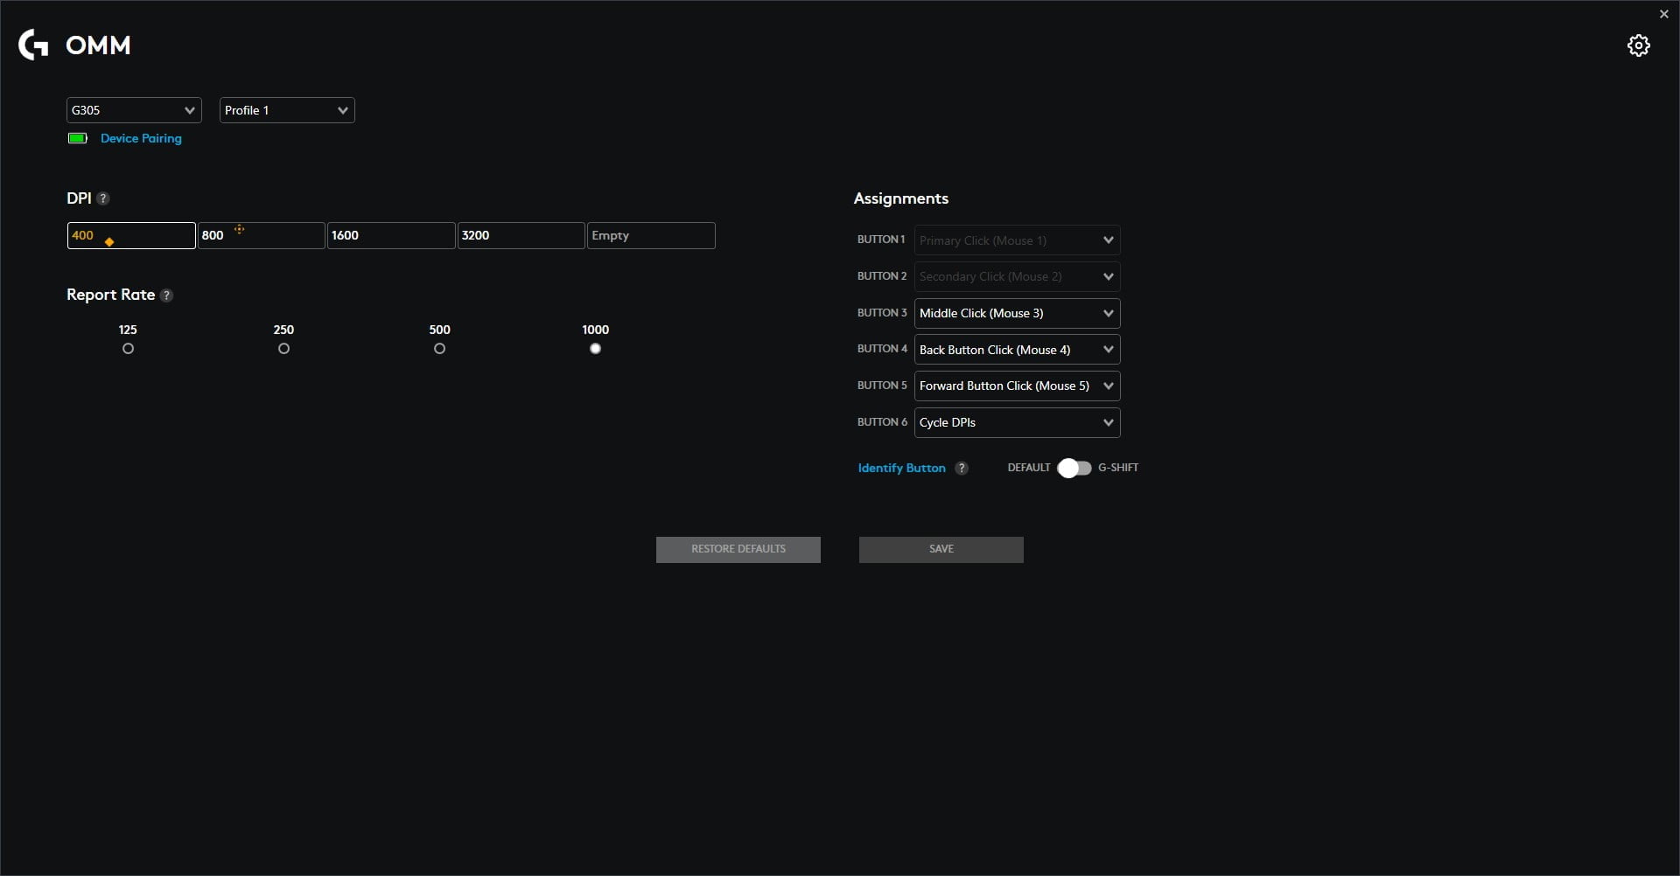Open the Button 6 Cycle DPIs dropdown
Screen dimensions: 1680x876
pos(1016,422)
